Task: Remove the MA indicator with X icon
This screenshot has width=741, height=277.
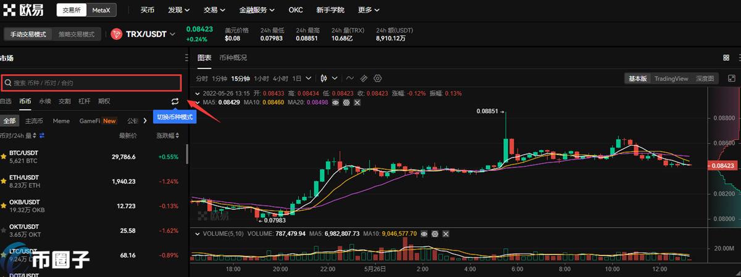Action: [x=357, y=102]
